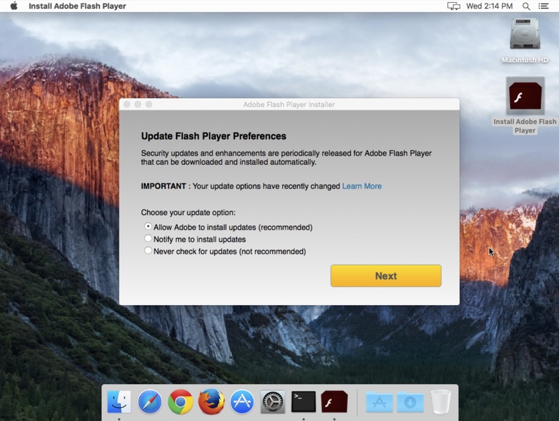
Task: Open Spotlight search magnifier
Action: (x=526, y=6)
